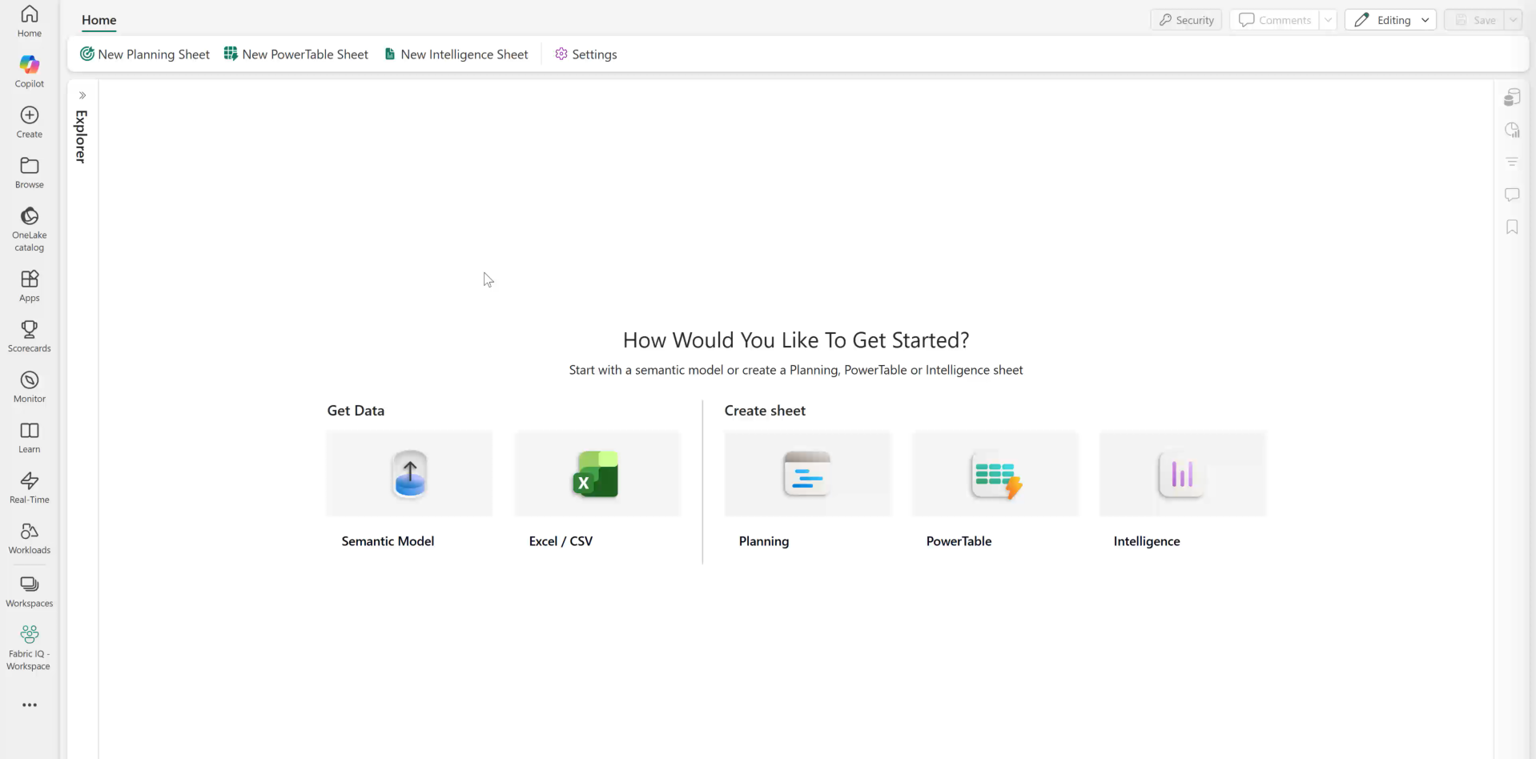
Task: Open the Comments dropdown arrow
Action: (x=1328, y=19)
